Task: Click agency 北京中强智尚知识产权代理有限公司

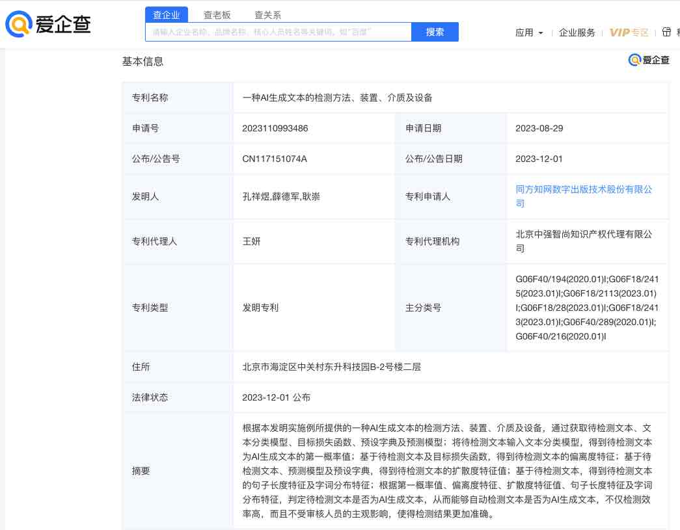Action: point(584,241)
